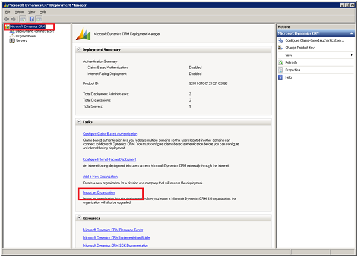The width and height of the screenshot is (358, 257).
Task: Expand the View submenu in Actions pane
Action: (x=351, y=55)
